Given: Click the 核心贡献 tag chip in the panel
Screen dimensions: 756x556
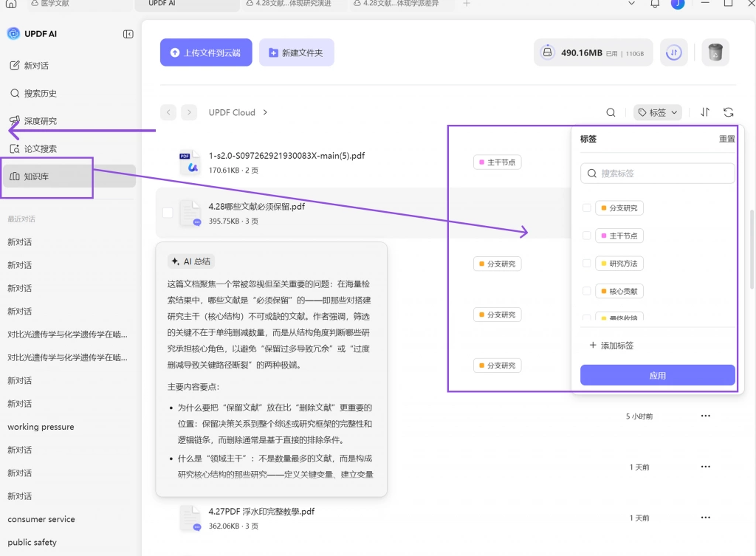Looking at the screenshot, I should 619,291.
